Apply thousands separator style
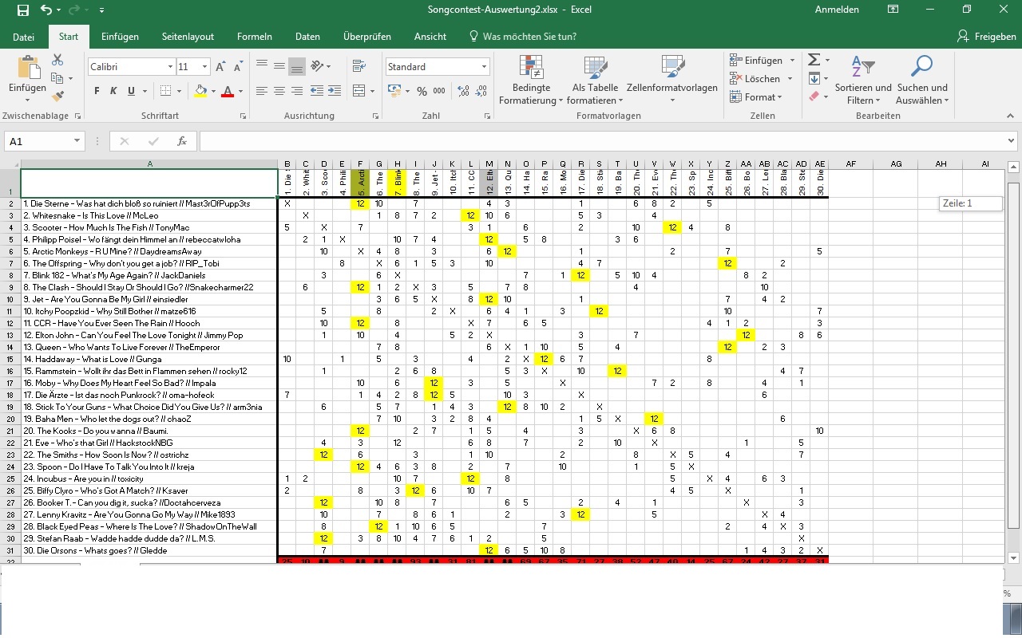Image resolution: width=1022 pixels, height=638 pixels. (x=441, y=91)
